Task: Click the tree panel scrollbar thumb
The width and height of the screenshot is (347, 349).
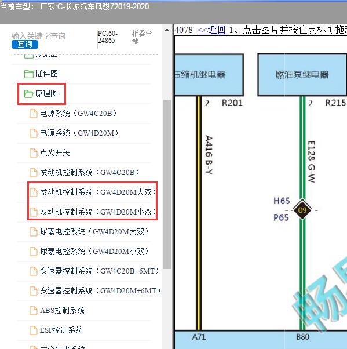Action: (x=167, y=184)
